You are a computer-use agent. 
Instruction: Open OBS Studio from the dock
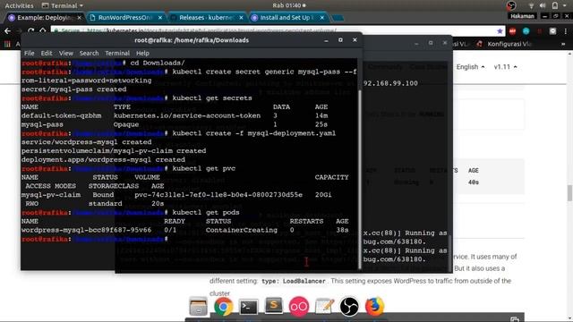(349, 306)
